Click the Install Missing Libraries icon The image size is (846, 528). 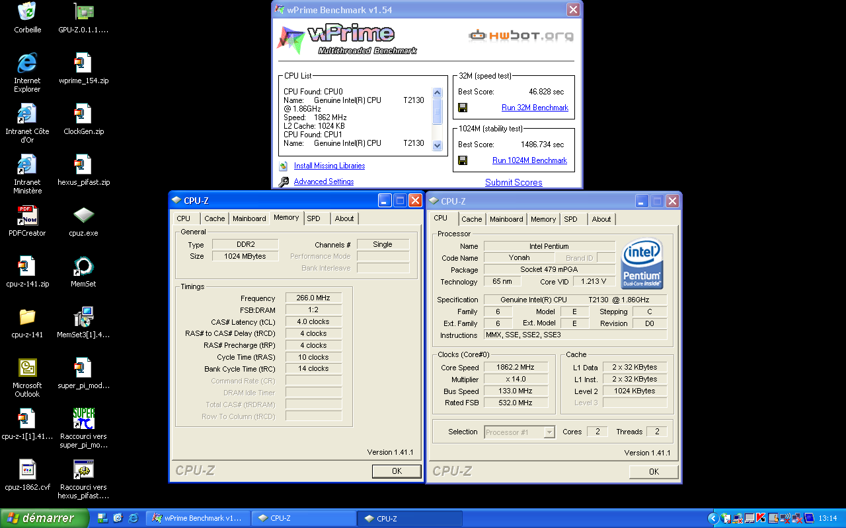tap(284, 166)
